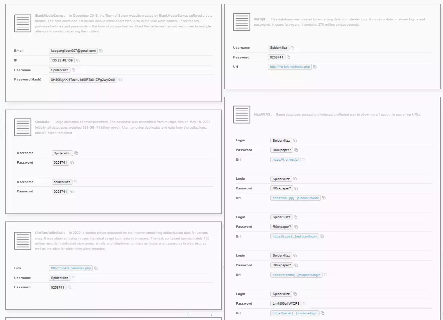Copy password for osu.ppy entry
Viewport: 443px width, 320px height.
point(296,189)
